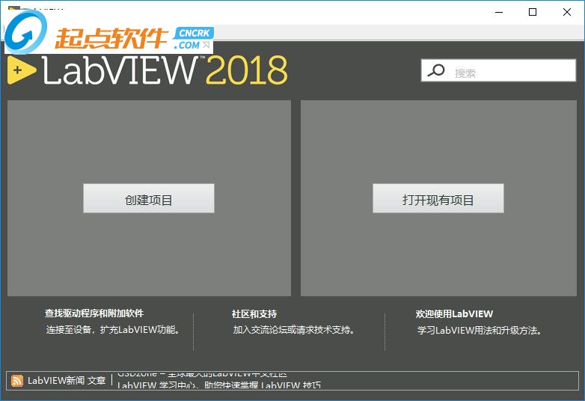Select the 文章 feed label
Viewport: 585px width, 401px height.
tap(97, 381)
